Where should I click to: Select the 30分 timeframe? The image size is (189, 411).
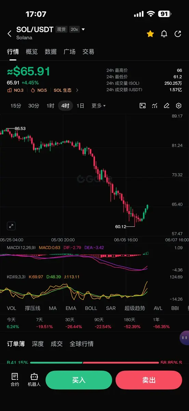(x=33, y=106)
